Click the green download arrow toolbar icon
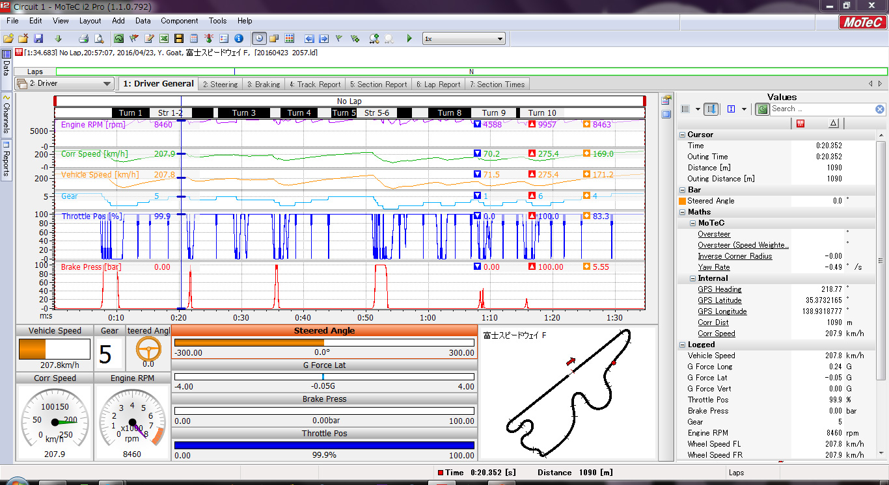 [x=58, y=38]
